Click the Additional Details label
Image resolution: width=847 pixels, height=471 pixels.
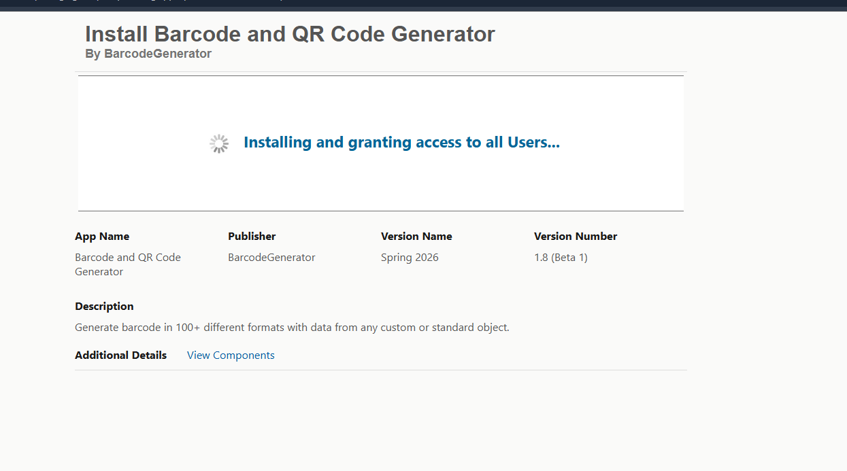click(120, 355)
